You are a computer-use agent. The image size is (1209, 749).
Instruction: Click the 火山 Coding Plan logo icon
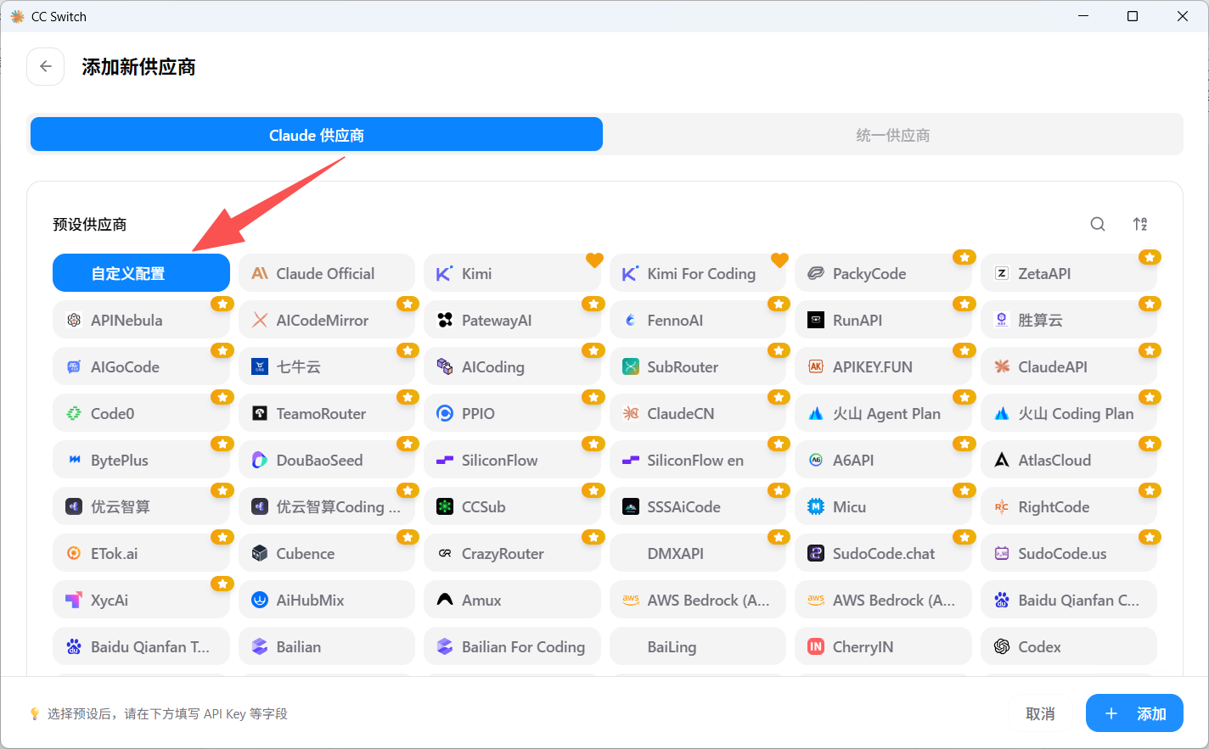(1002, 413)
